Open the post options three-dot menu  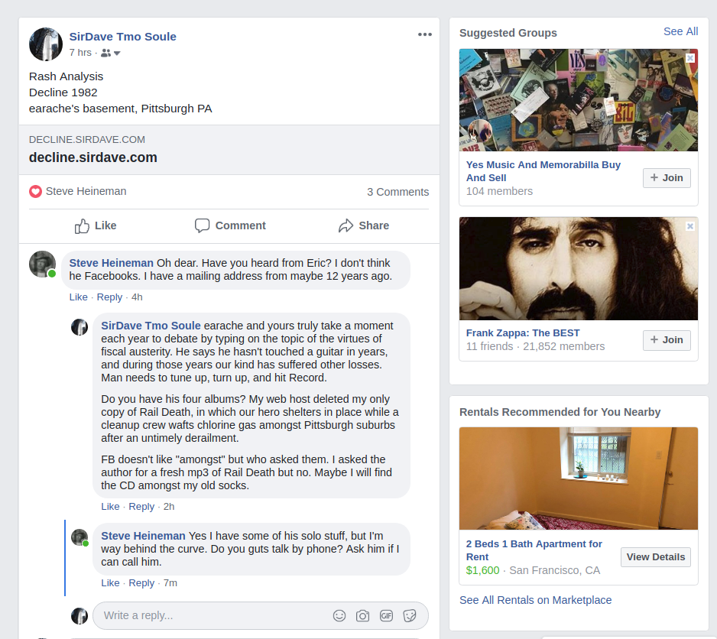[425, 34]
